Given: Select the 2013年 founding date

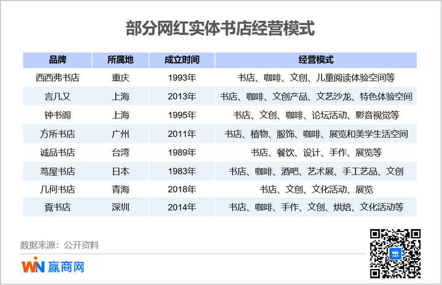Looking at the screenshot, I should [182, 96].
